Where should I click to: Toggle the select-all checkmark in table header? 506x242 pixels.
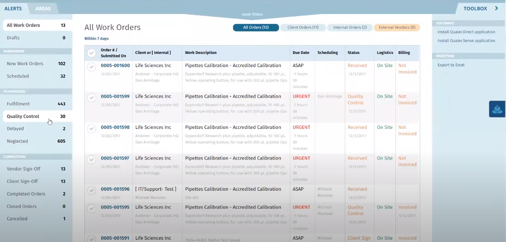pyautogui.click(x=91, y=53)
